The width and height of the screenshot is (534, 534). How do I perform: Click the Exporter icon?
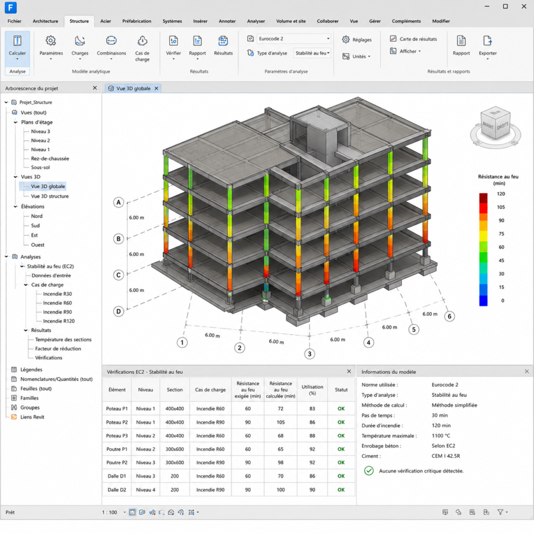coord(488,41)
